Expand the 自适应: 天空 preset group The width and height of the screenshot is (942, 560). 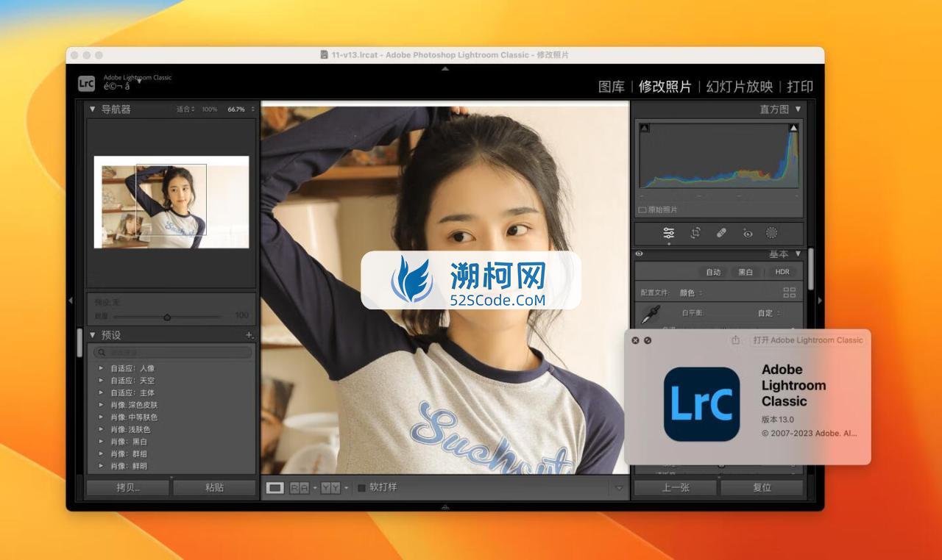coord(102,381)
